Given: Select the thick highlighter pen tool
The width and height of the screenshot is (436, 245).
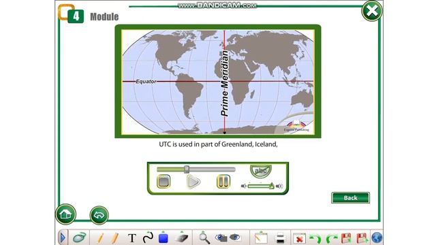Looking at the screenshot, I should click(x=115, y=238).
